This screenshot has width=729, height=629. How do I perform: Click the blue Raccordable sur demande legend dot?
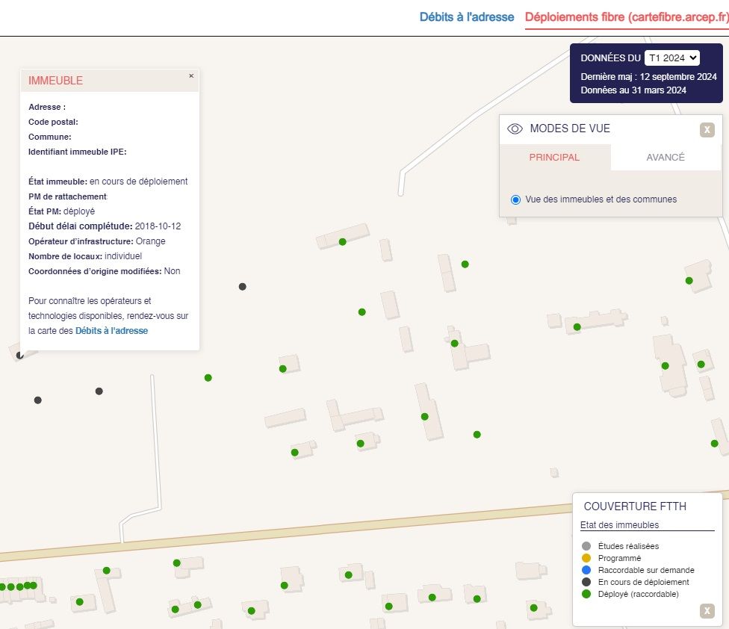tap(586, 570)
